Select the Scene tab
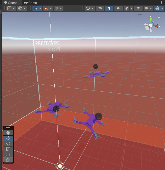The image size is (165, 170). tap(11, 3)
